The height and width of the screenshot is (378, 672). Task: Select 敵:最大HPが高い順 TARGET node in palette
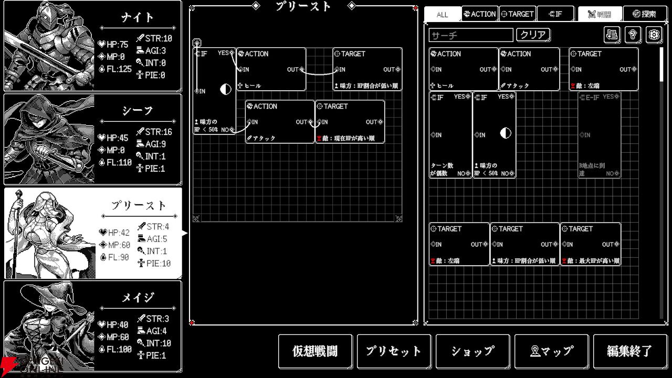click(x=591, y=244)
